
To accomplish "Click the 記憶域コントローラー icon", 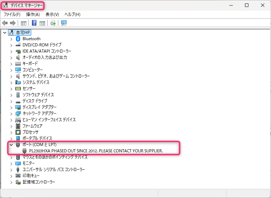I will tap(18, 182).
